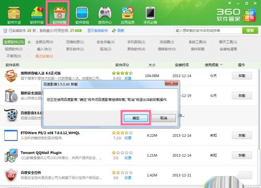Select the 系统工具(6) category
The width and height of the screenshot is (261, 188).
(197, 42)
